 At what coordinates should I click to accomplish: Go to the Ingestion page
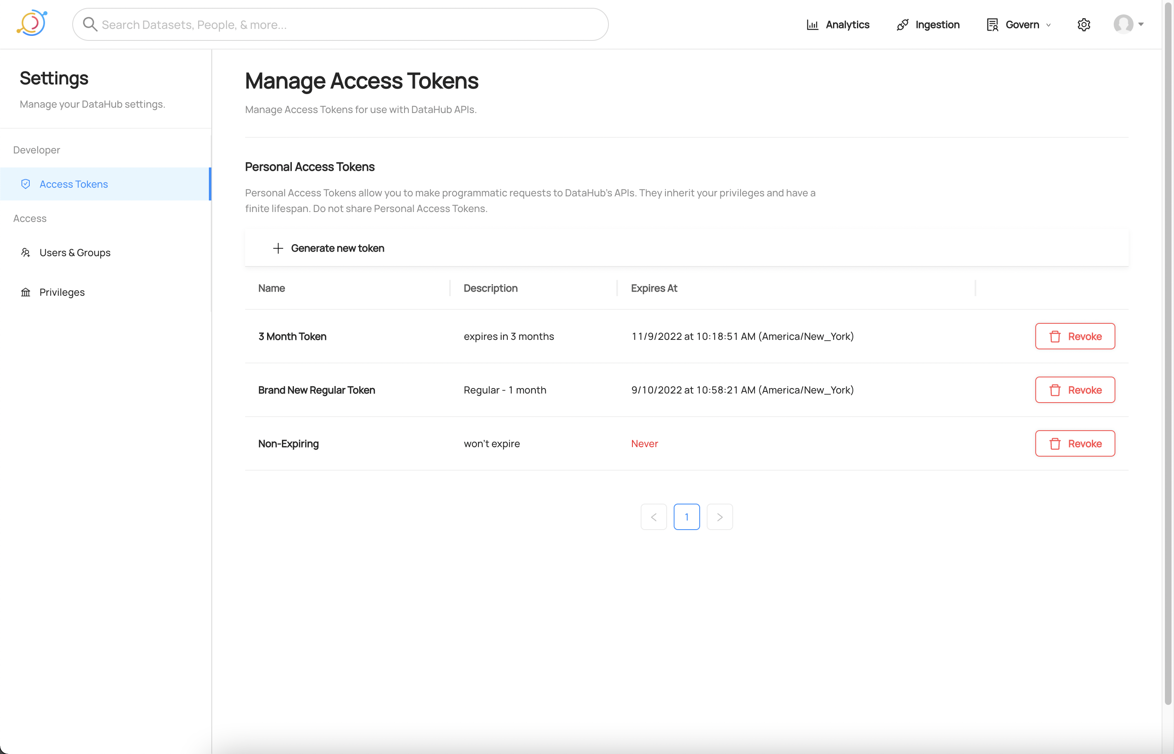(928, 24)
